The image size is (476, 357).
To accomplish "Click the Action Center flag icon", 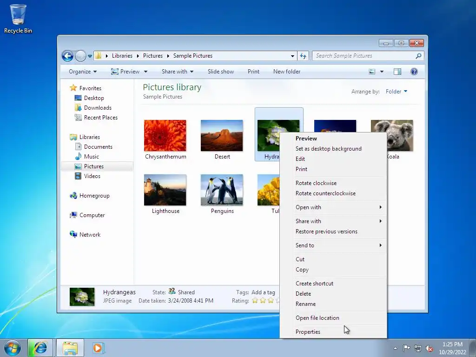I will click(x=406, y=348).
